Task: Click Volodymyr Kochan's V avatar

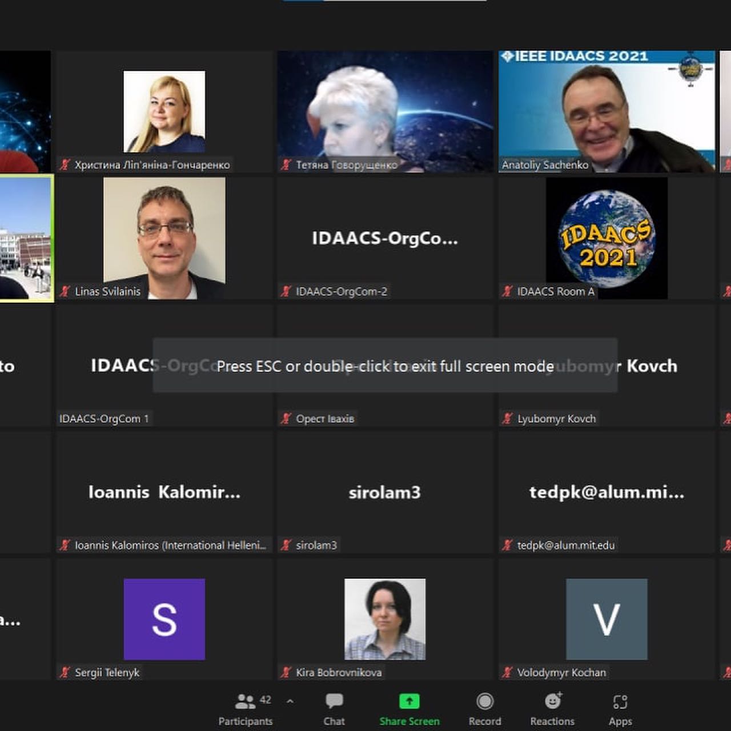Action: (x=607, y=619)
